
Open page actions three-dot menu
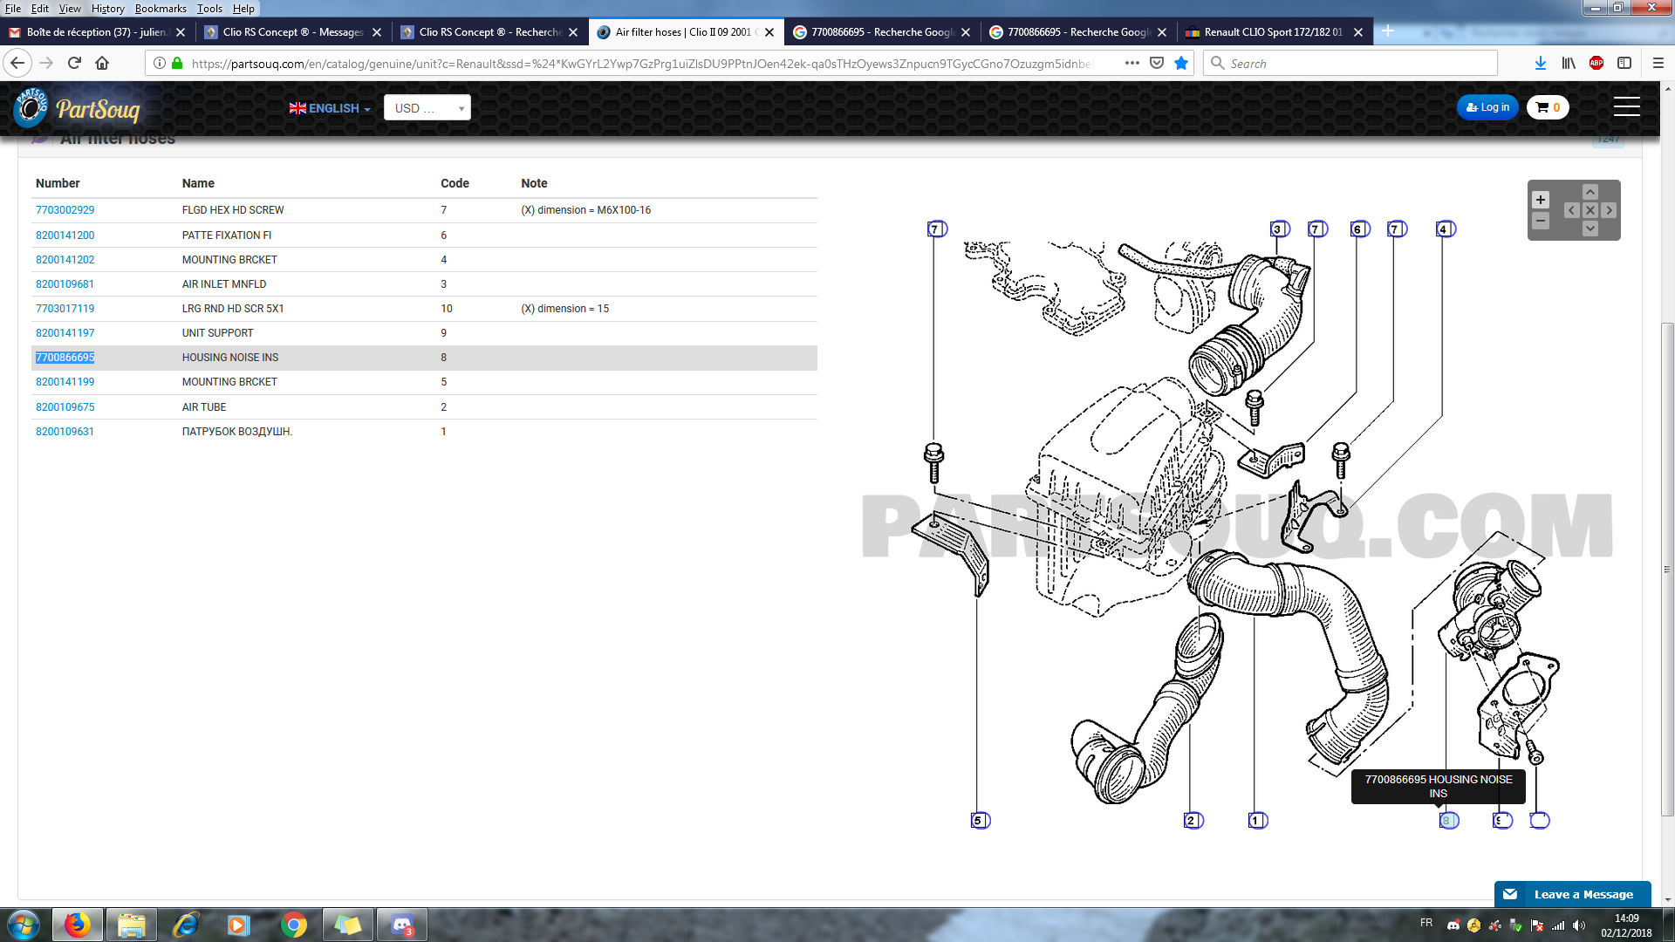pos(1132,64)
